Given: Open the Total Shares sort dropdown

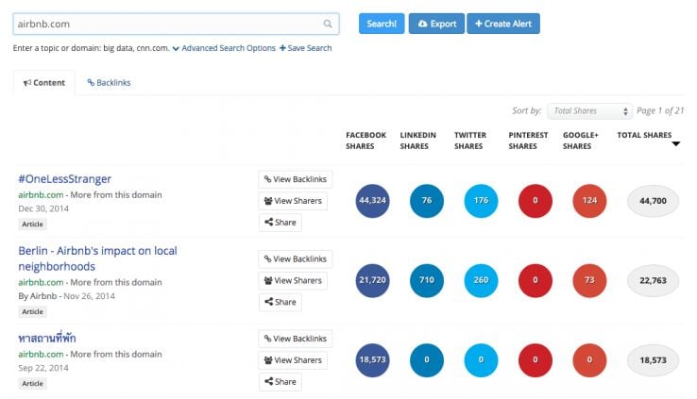Looking at the screenshot, I should 589,111.
